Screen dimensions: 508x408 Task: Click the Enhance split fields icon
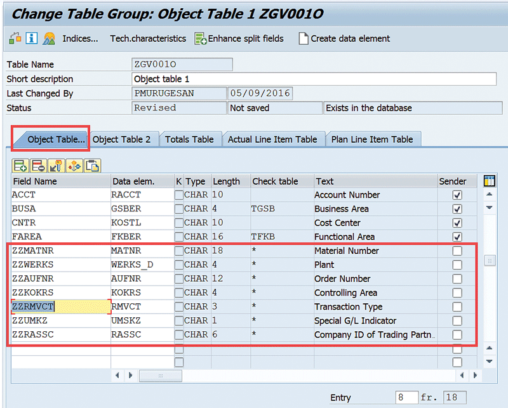(201, 39)
